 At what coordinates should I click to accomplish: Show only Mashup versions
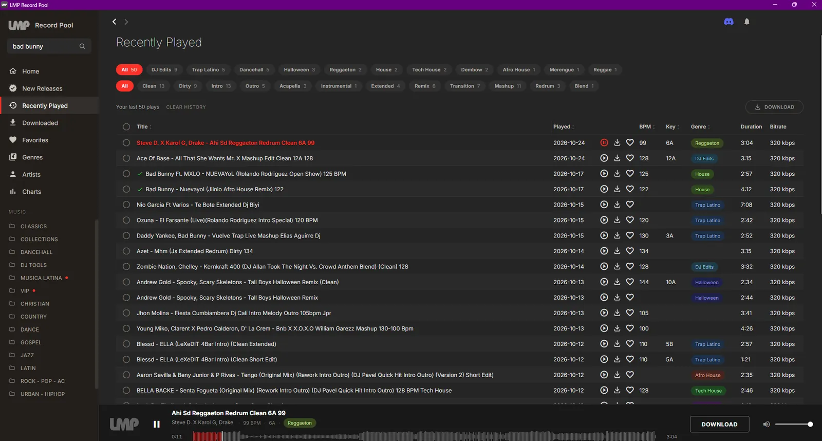508,86
